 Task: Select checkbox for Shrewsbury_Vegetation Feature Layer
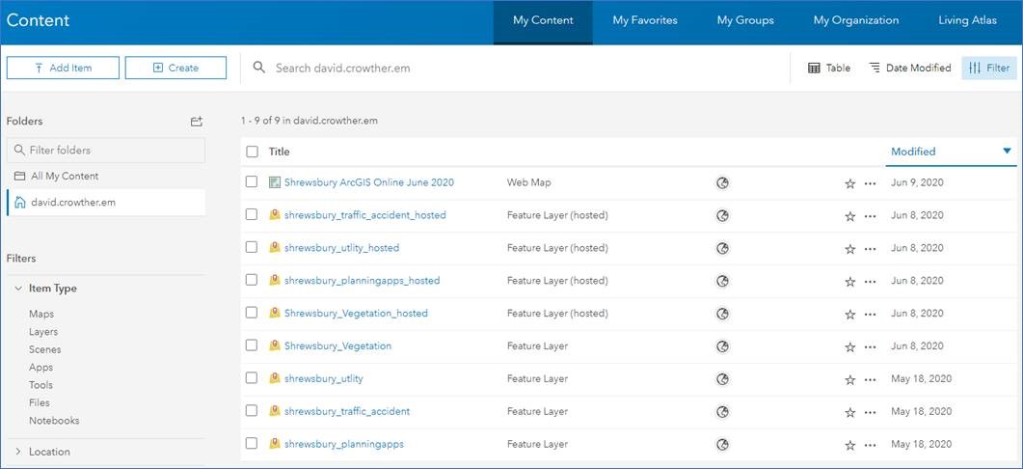coord(252,345)
